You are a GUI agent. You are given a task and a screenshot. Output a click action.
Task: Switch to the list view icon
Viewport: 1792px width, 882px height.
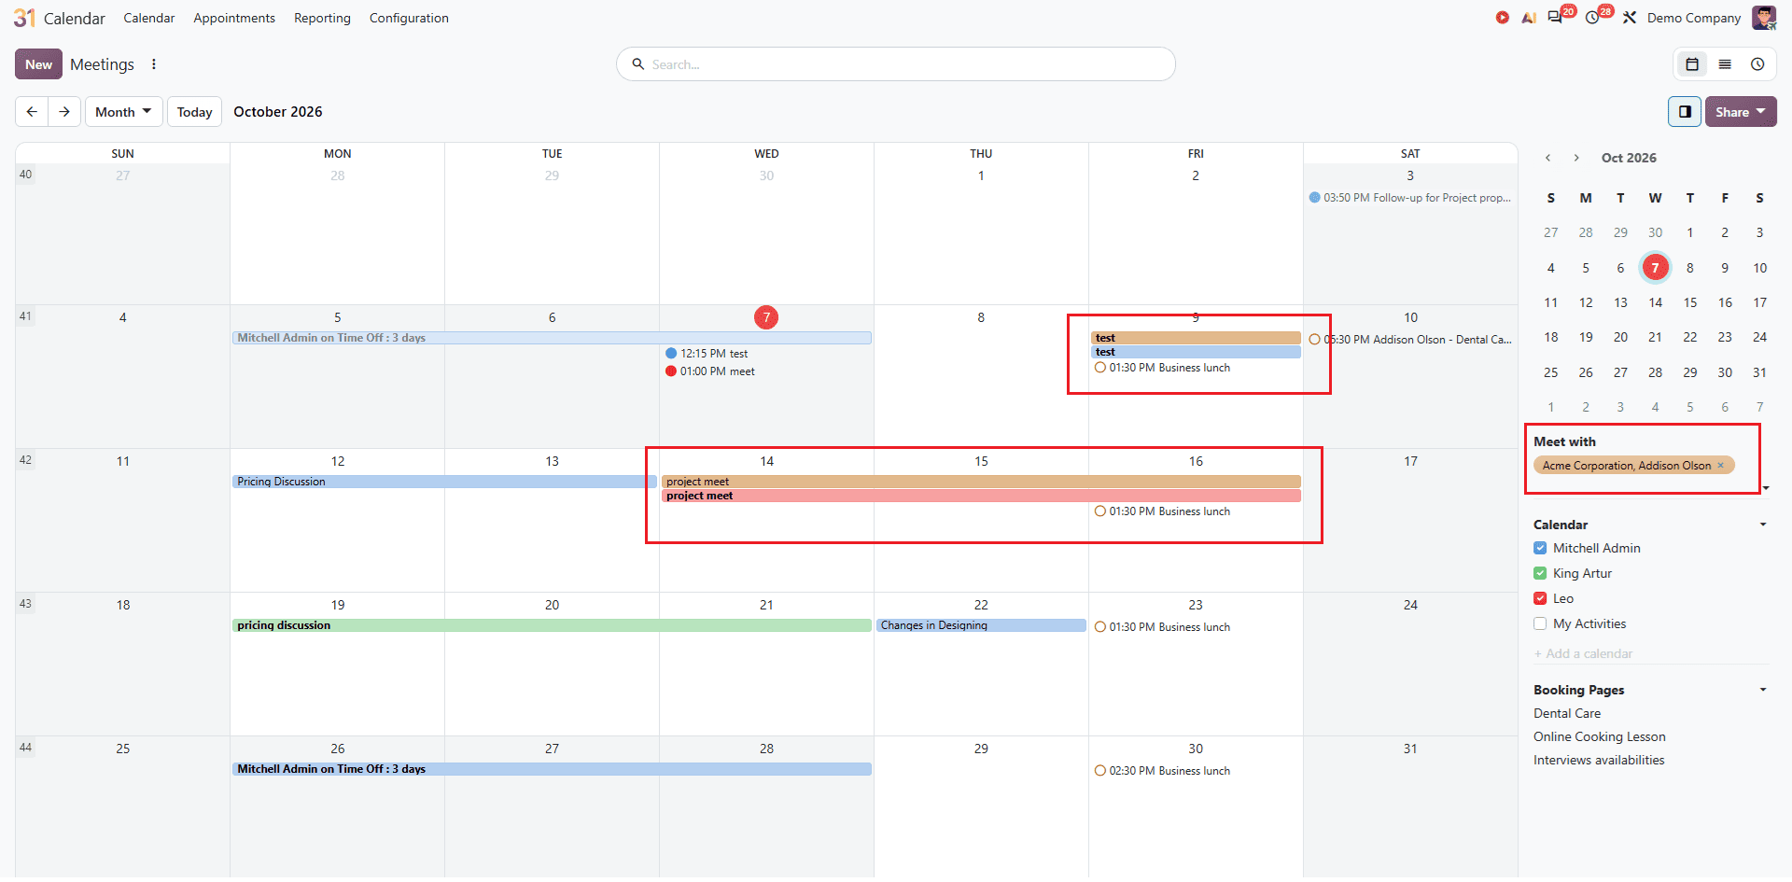(1725, 64)
